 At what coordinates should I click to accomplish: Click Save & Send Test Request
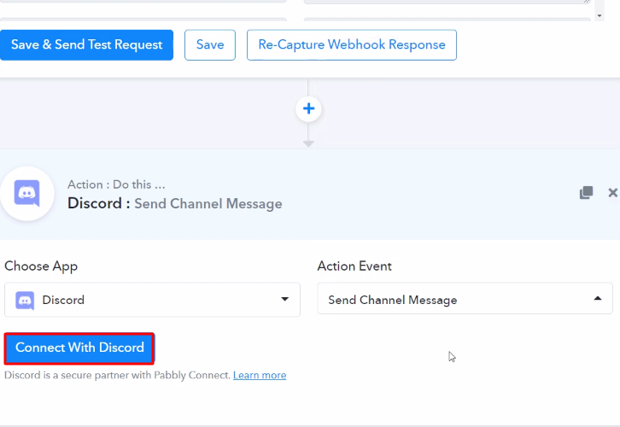86,44
